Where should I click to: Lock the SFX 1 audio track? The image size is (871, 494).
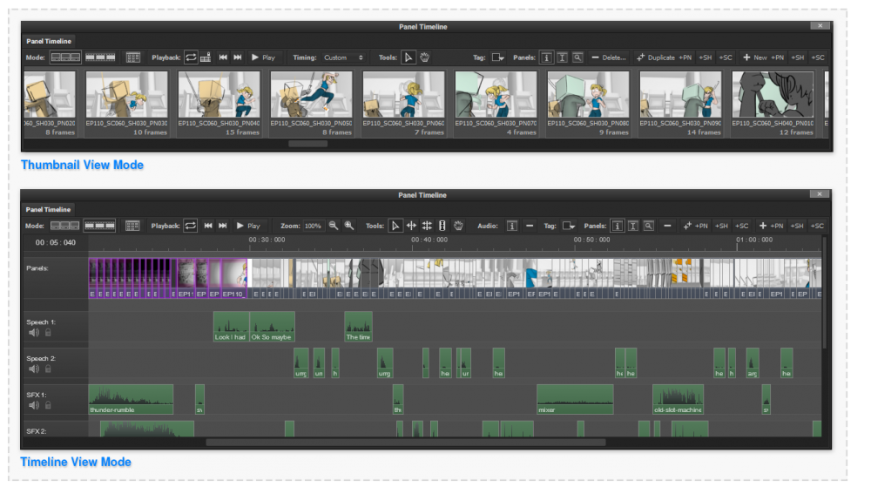(x=48, y=405)
